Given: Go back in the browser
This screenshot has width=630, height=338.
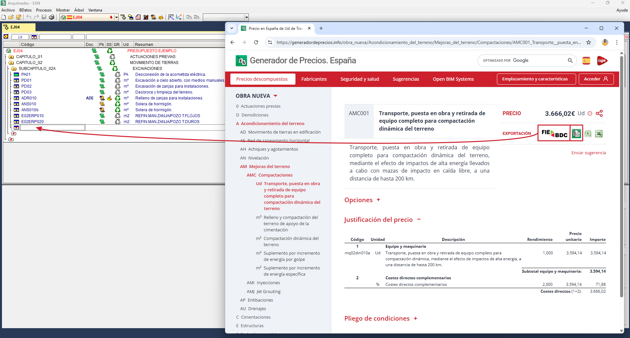Looking at the screenshot, I should pos(232,42).
